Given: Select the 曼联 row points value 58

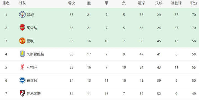Looking at the screenshot, I should (x=194, y=41).
